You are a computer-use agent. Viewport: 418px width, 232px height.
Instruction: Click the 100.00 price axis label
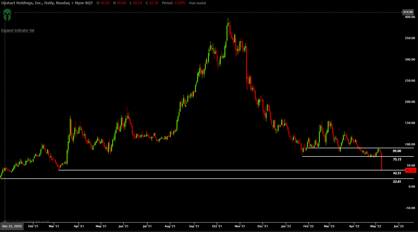pyautogui.click(x=409, y=144)
